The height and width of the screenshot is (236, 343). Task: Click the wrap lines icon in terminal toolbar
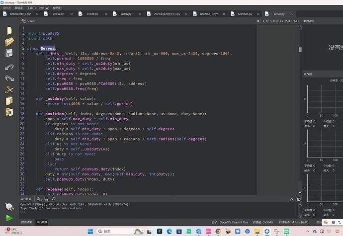point(54,199)
